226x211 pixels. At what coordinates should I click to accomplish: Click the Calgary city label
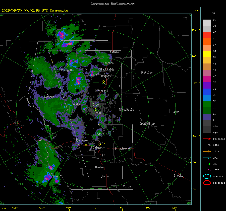point(98,148)
